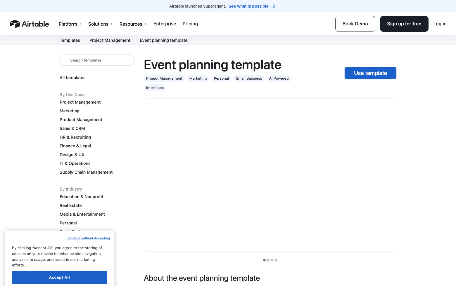Select Enterprise in the top navigation

[165, 24]
